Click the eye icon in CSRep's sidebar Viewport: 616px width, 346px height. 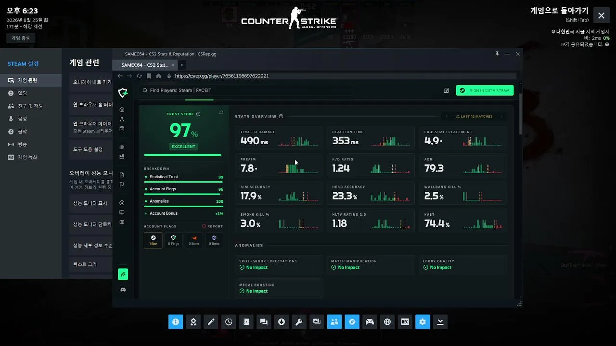click(x=122, y=147)
